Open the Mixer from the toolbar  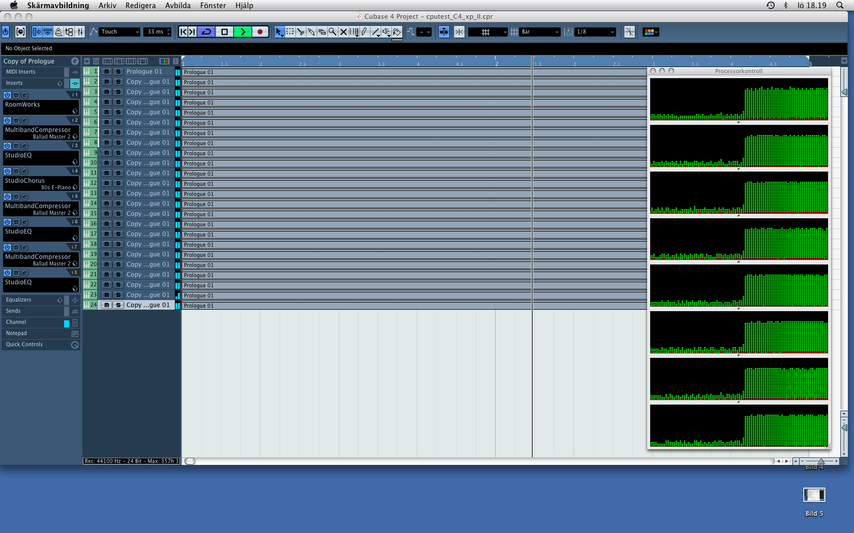[x=80, y=32]
